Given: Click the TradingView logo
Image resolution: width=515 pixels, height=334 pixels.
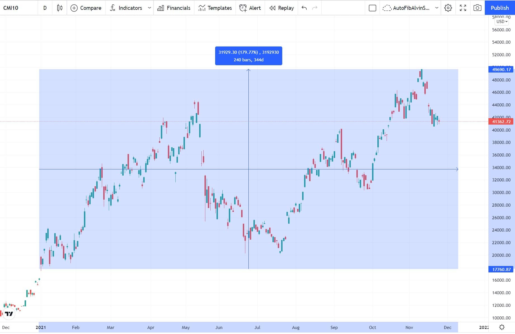Looking at the screenshot, I should point(9,314).
